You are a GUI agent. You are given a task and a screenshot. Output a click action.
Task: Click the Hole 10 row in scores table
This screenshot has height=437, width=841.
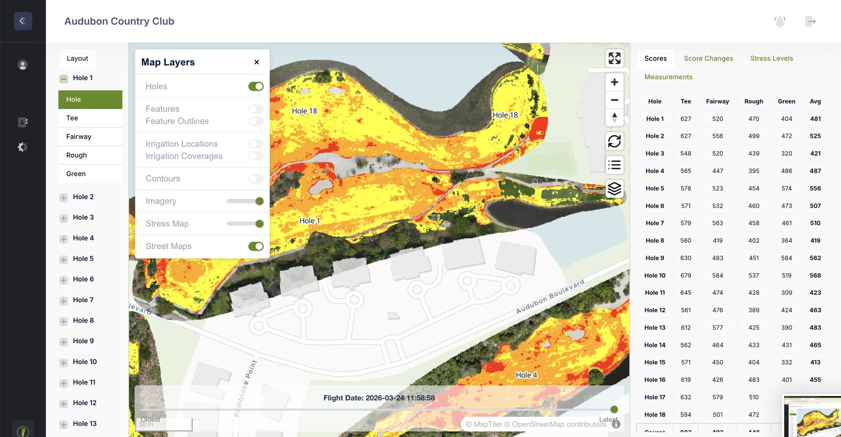tap(732, 275)
